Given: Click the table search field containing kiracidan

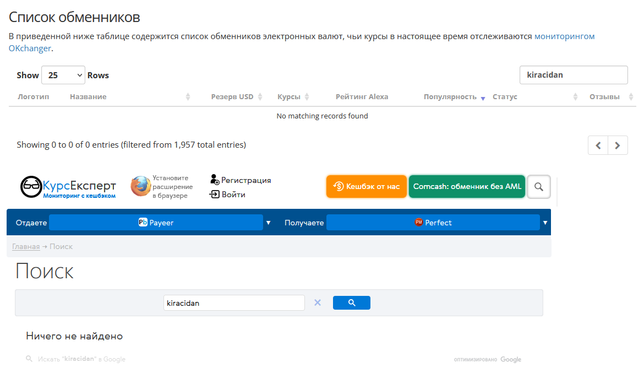Looking at the screenshot, I should tap(574, 75).
